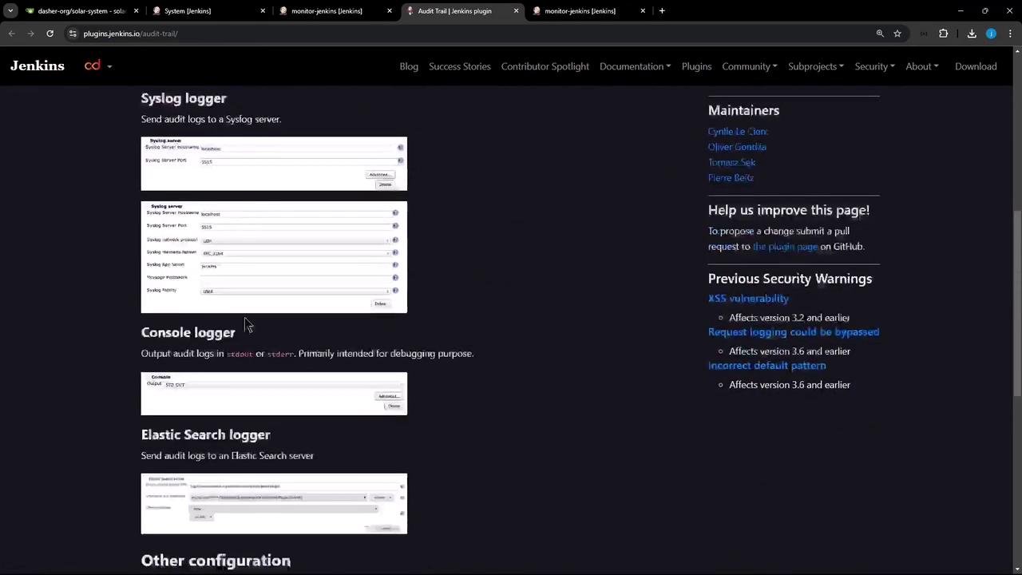Open maintainer Cyrille Le Clerc link

[x=738, y=132]
